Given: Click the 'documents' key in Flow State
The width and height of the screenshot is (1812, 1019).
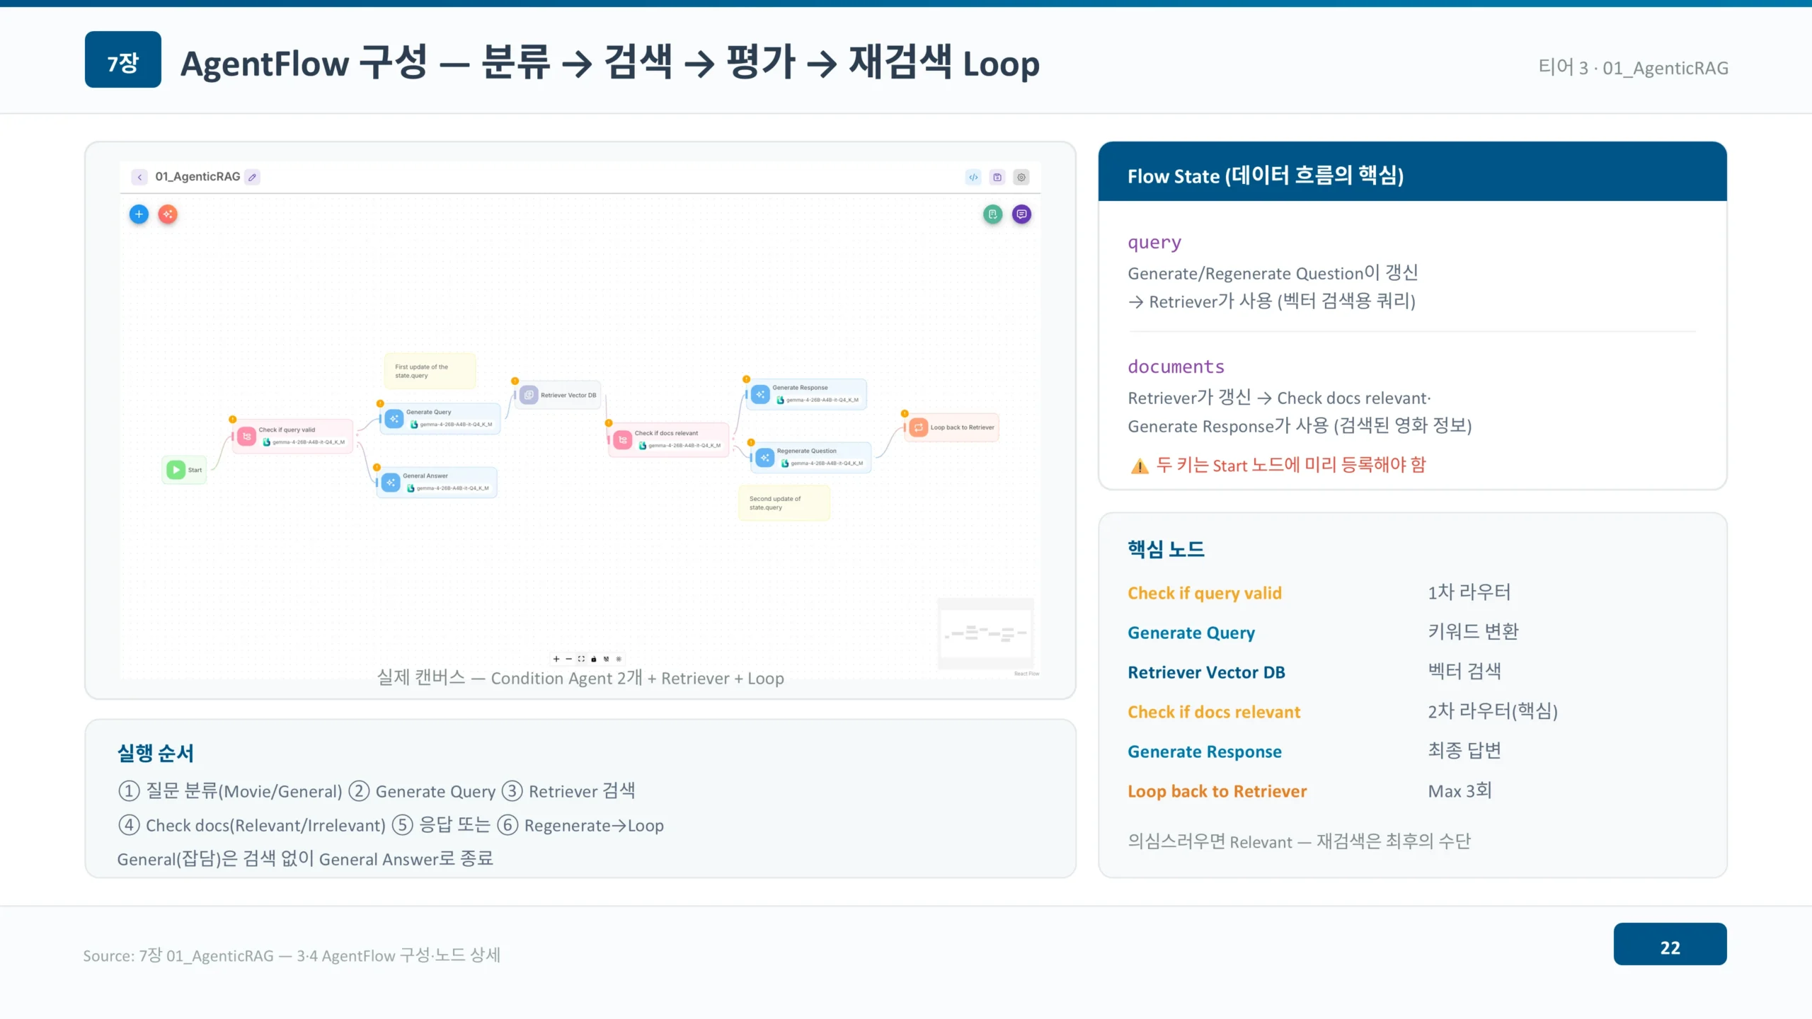Looking at the screenshot, I should pyautogui.click(x=1176, y=367).
